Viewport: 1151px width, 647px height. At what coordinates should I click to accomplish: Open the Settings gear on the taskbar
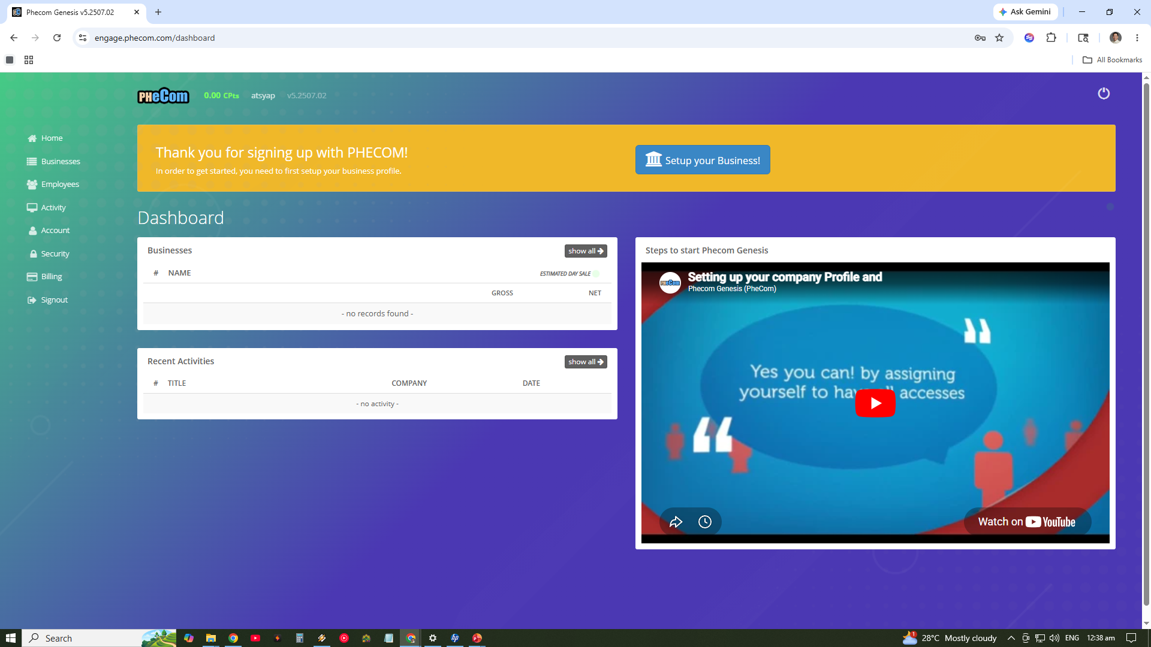[x=433, y=638]
